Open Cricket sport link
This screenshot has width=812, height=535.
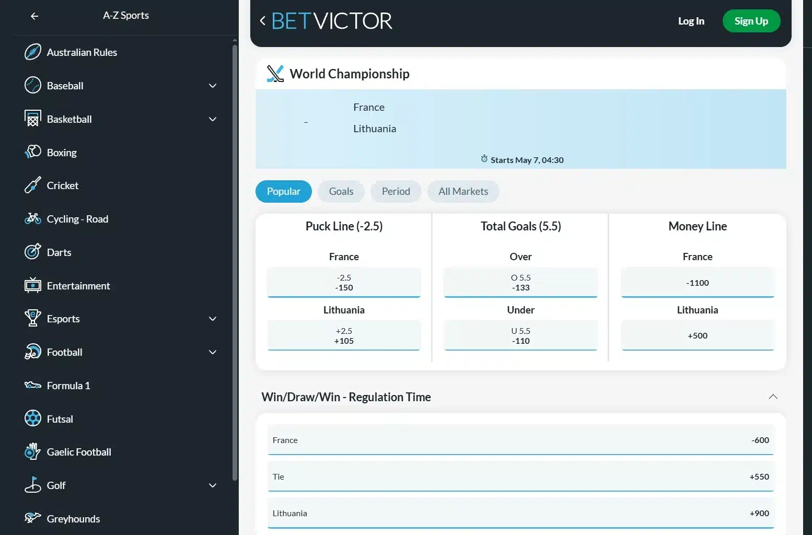[63, 185]
